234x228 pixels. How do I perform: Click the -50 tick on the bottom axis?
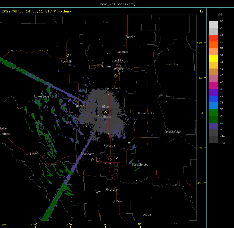tap(69, 224)
